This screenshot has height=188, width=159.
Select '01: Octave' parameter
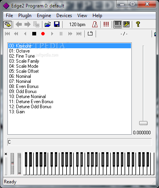[x=70, y=51]
